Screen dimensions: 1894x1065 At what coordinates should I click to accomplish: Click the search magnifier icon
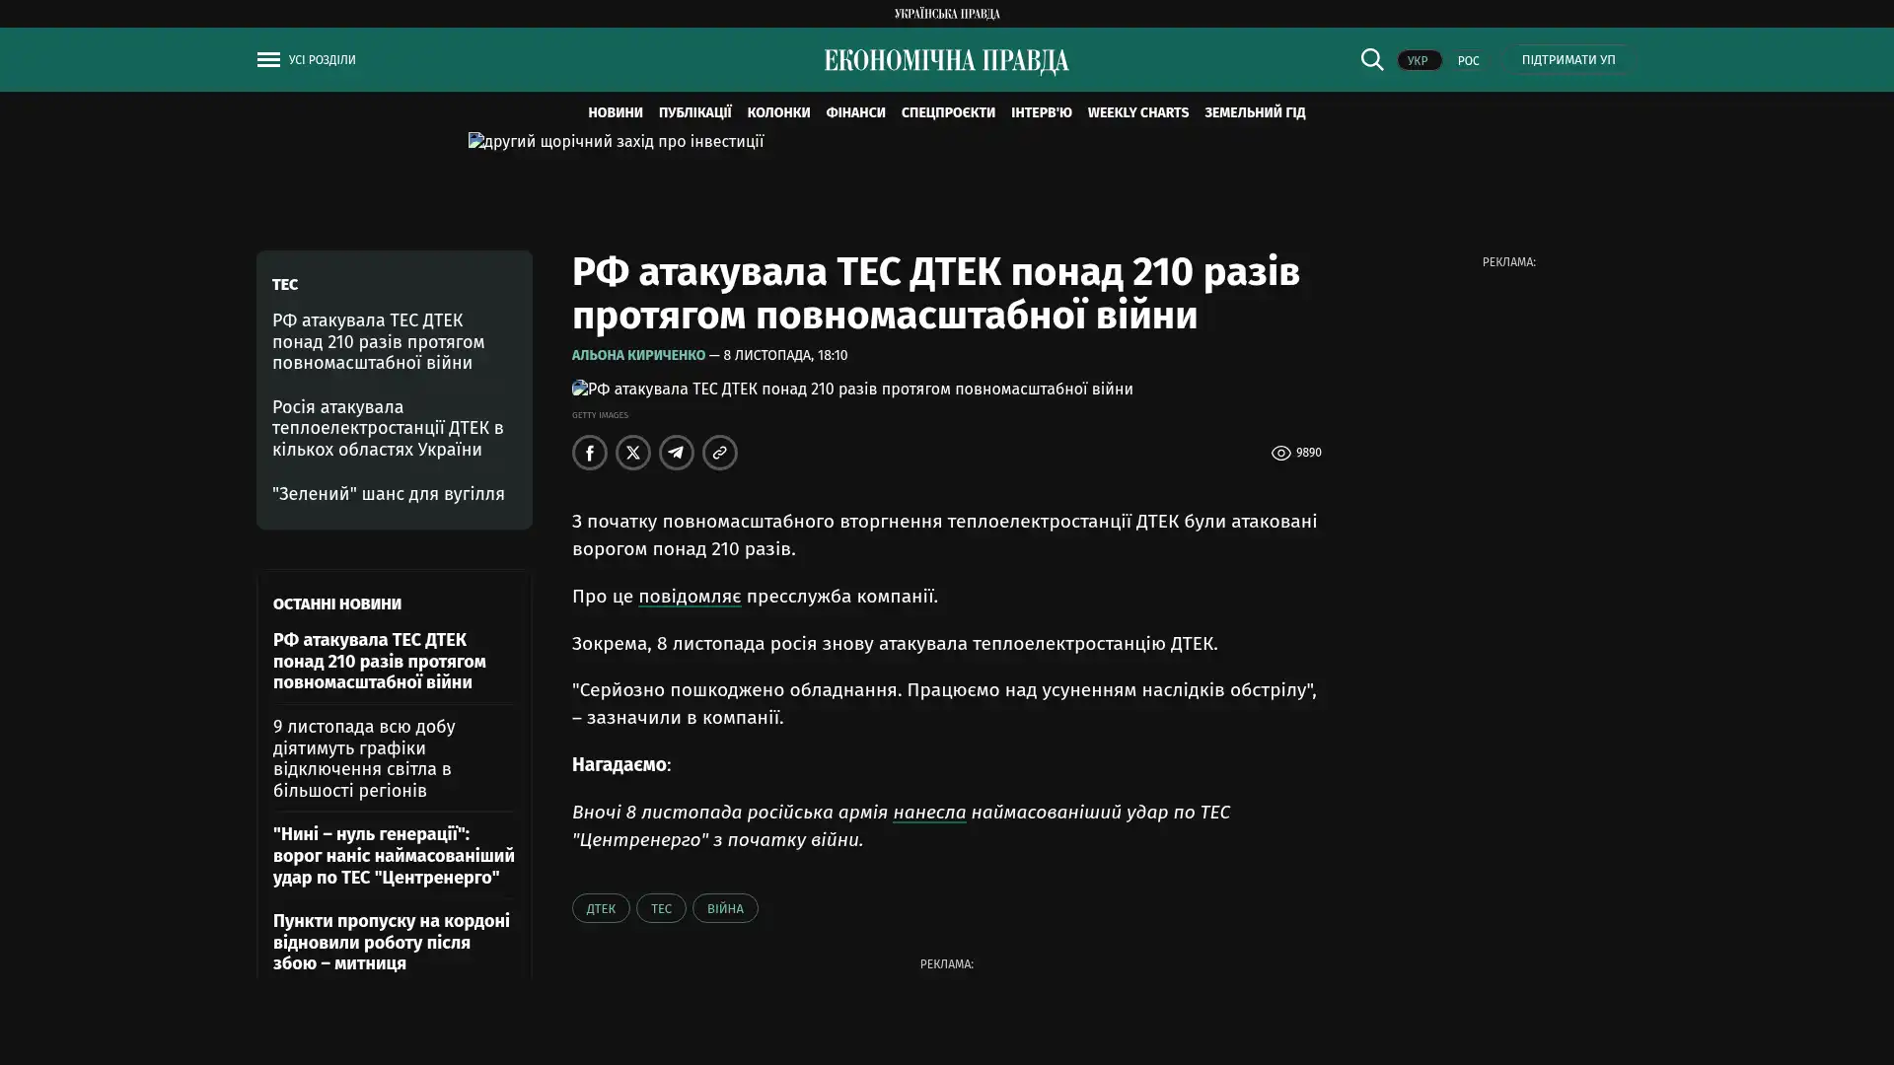(x=1371, y=59)
